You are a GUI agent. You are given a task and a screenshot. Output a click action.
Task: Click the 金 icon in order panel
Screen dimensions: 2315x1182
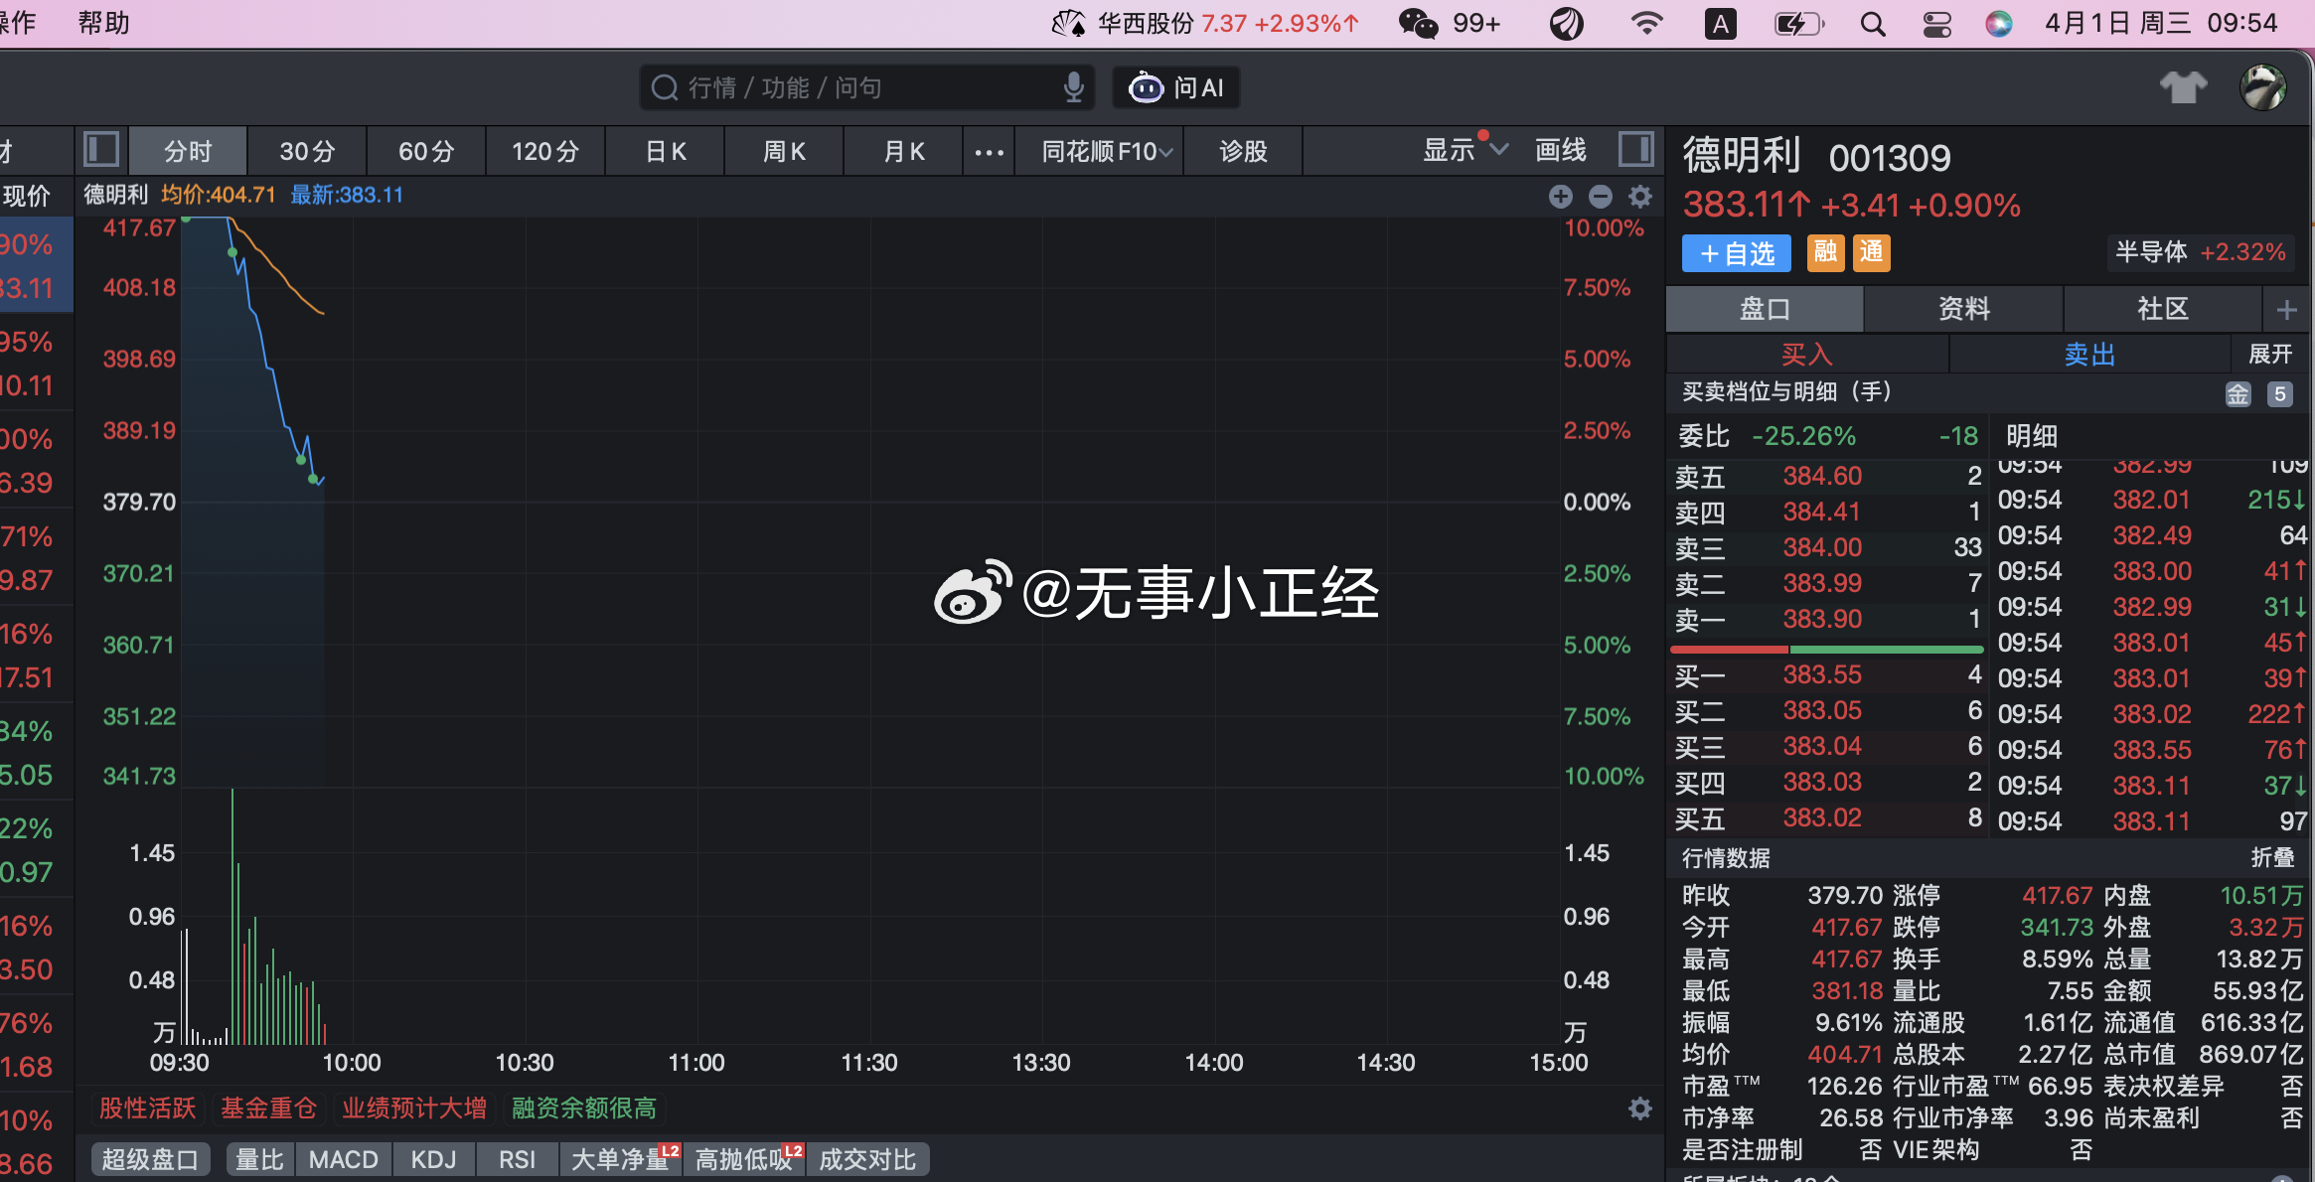point(2238,394)
